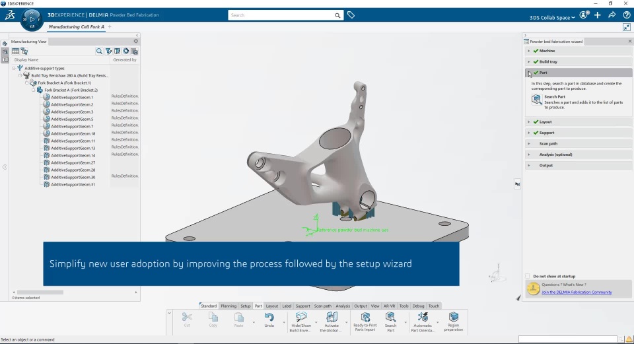
Task: Open the Join the DELMIA Fabrication Community link
Action: click(577, 292)
